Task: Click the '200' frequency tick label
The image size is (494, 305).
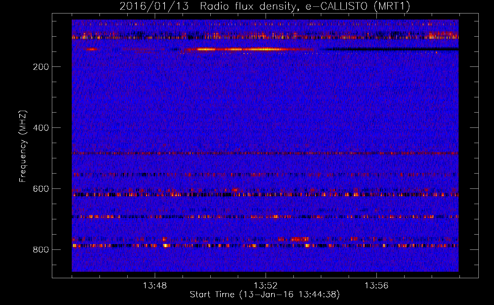Action: (x=41, y=67)
